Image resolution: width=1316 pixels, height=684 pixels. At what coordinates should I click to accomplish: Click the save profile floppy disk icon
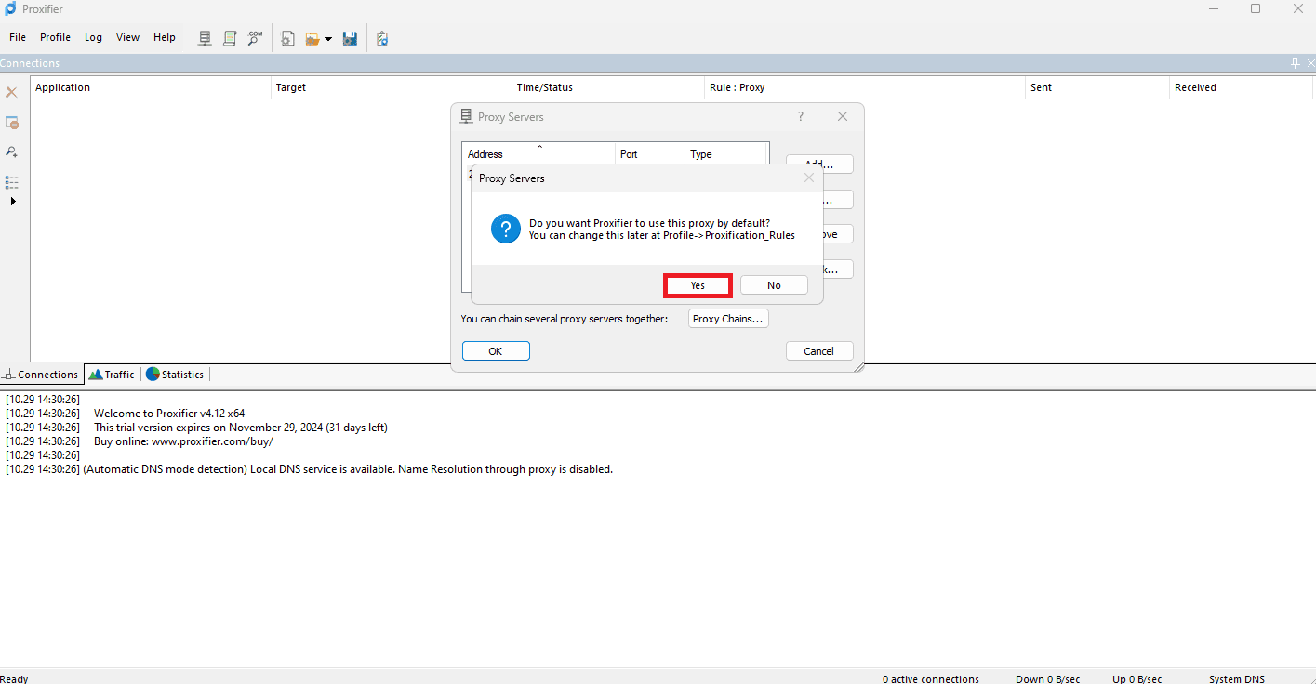350,38
